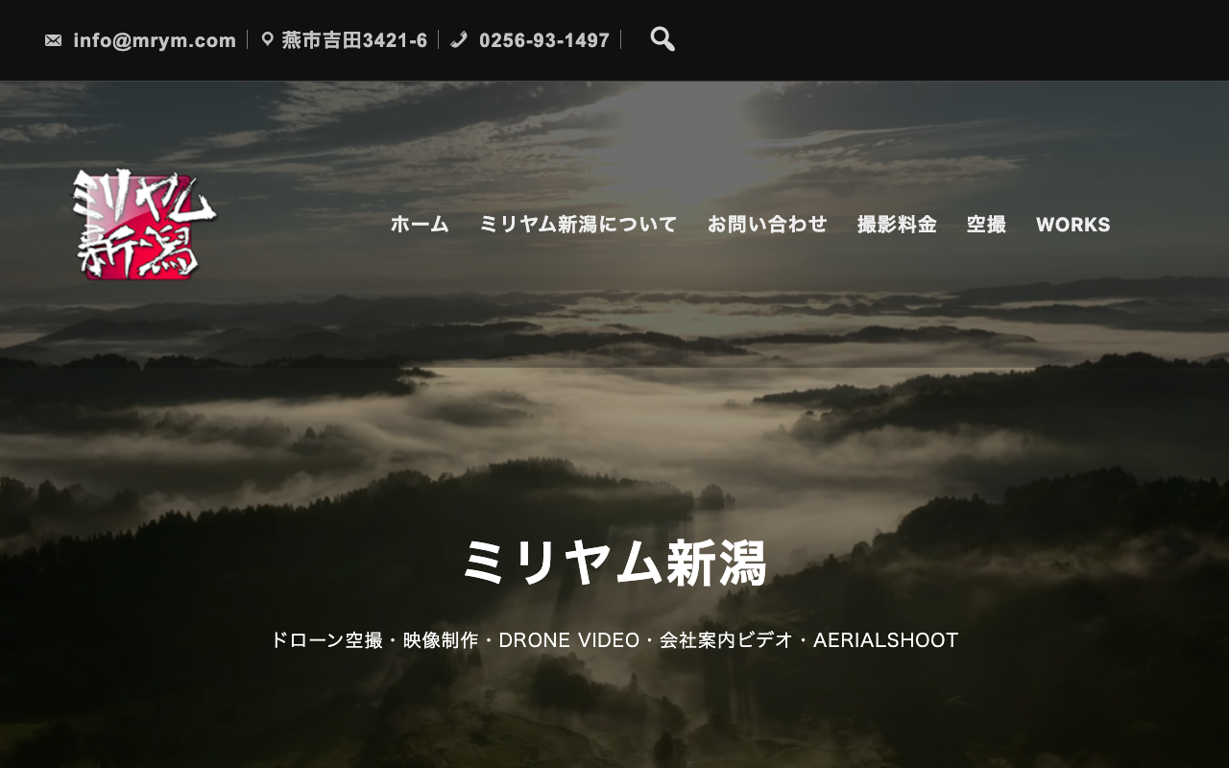Viewport: 1229px width, 768px height.
Task: Open the お問い合わせ contact page
Action: click(x=767, y=225)
